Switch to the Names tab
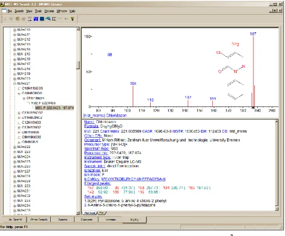The image size is (285, 236). coord(63,220)
